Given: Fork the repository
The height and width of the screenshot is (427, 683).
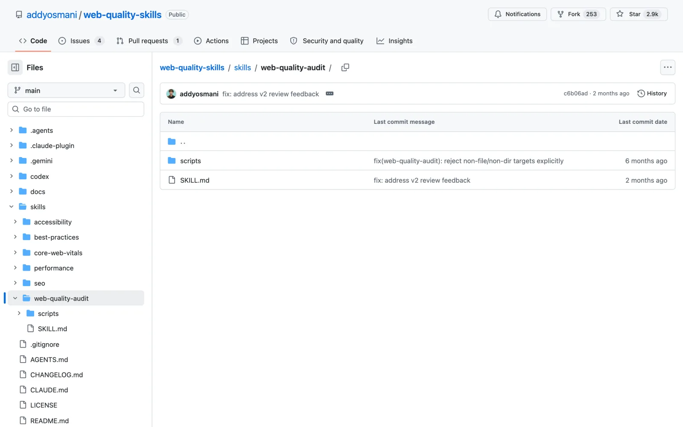Looking at the screenshot, I should click(x=578, y=14).
